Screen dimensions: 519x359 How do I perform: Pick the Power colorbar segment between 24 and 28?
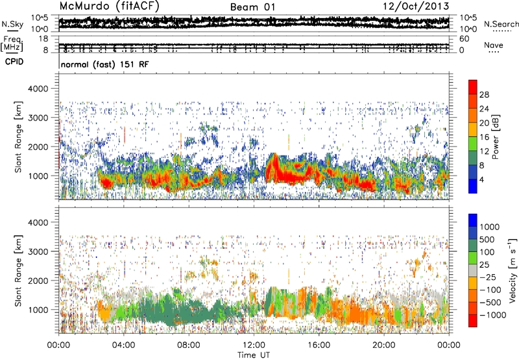[473, 101]
